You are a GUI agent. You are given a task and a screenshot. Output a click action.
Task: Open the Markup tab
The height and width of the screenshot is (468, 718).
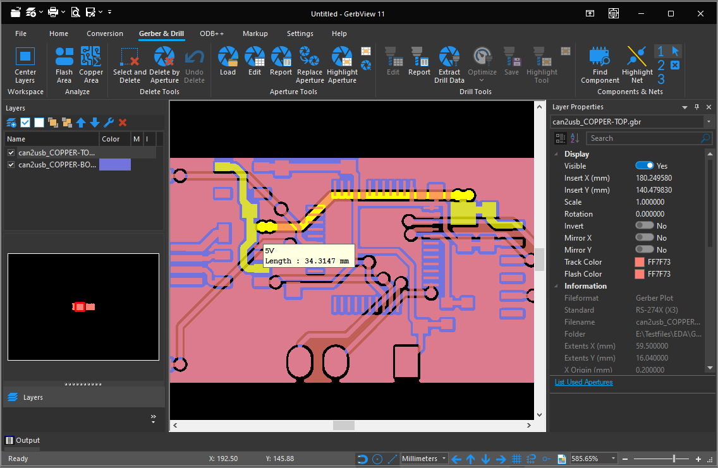click(255, 33)
